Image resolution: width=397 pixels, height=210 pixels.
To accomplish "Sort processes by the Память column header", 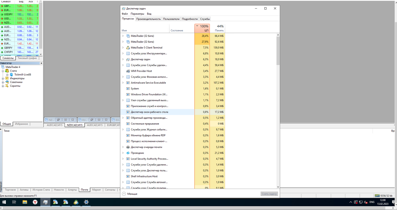I will coord(218,28).
